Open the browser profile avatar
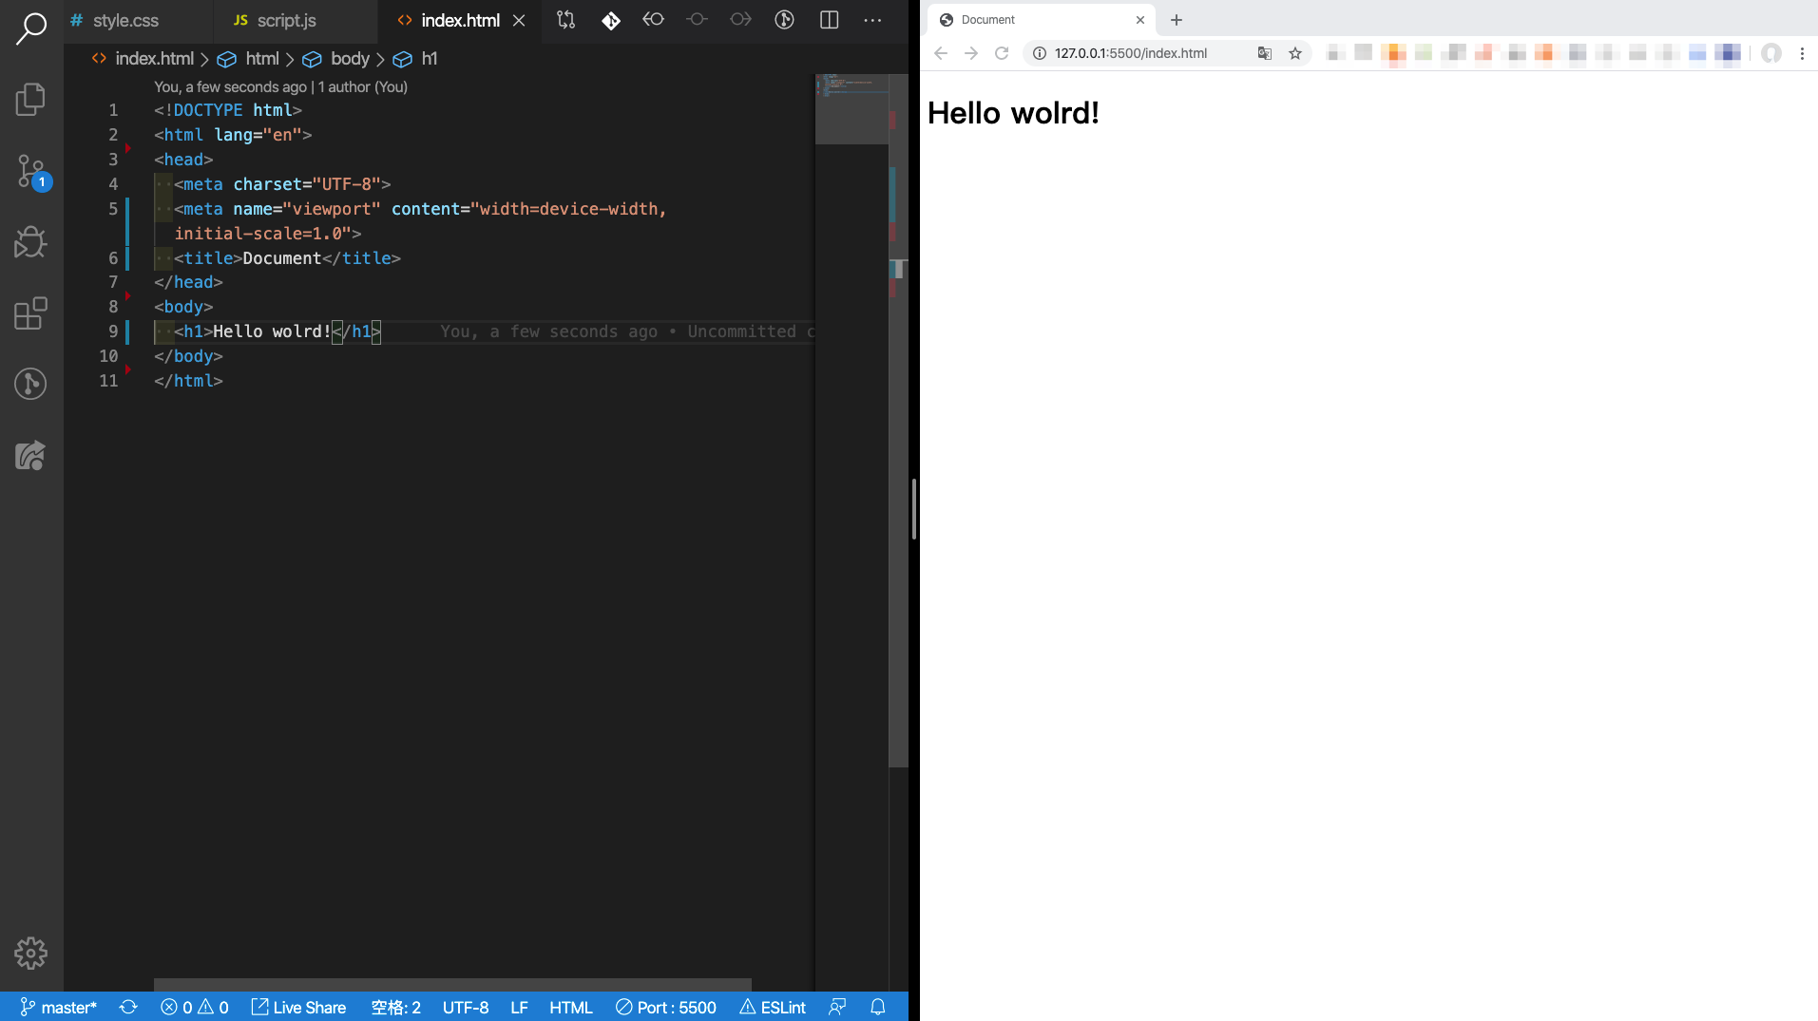 [x=1771, y=53]
